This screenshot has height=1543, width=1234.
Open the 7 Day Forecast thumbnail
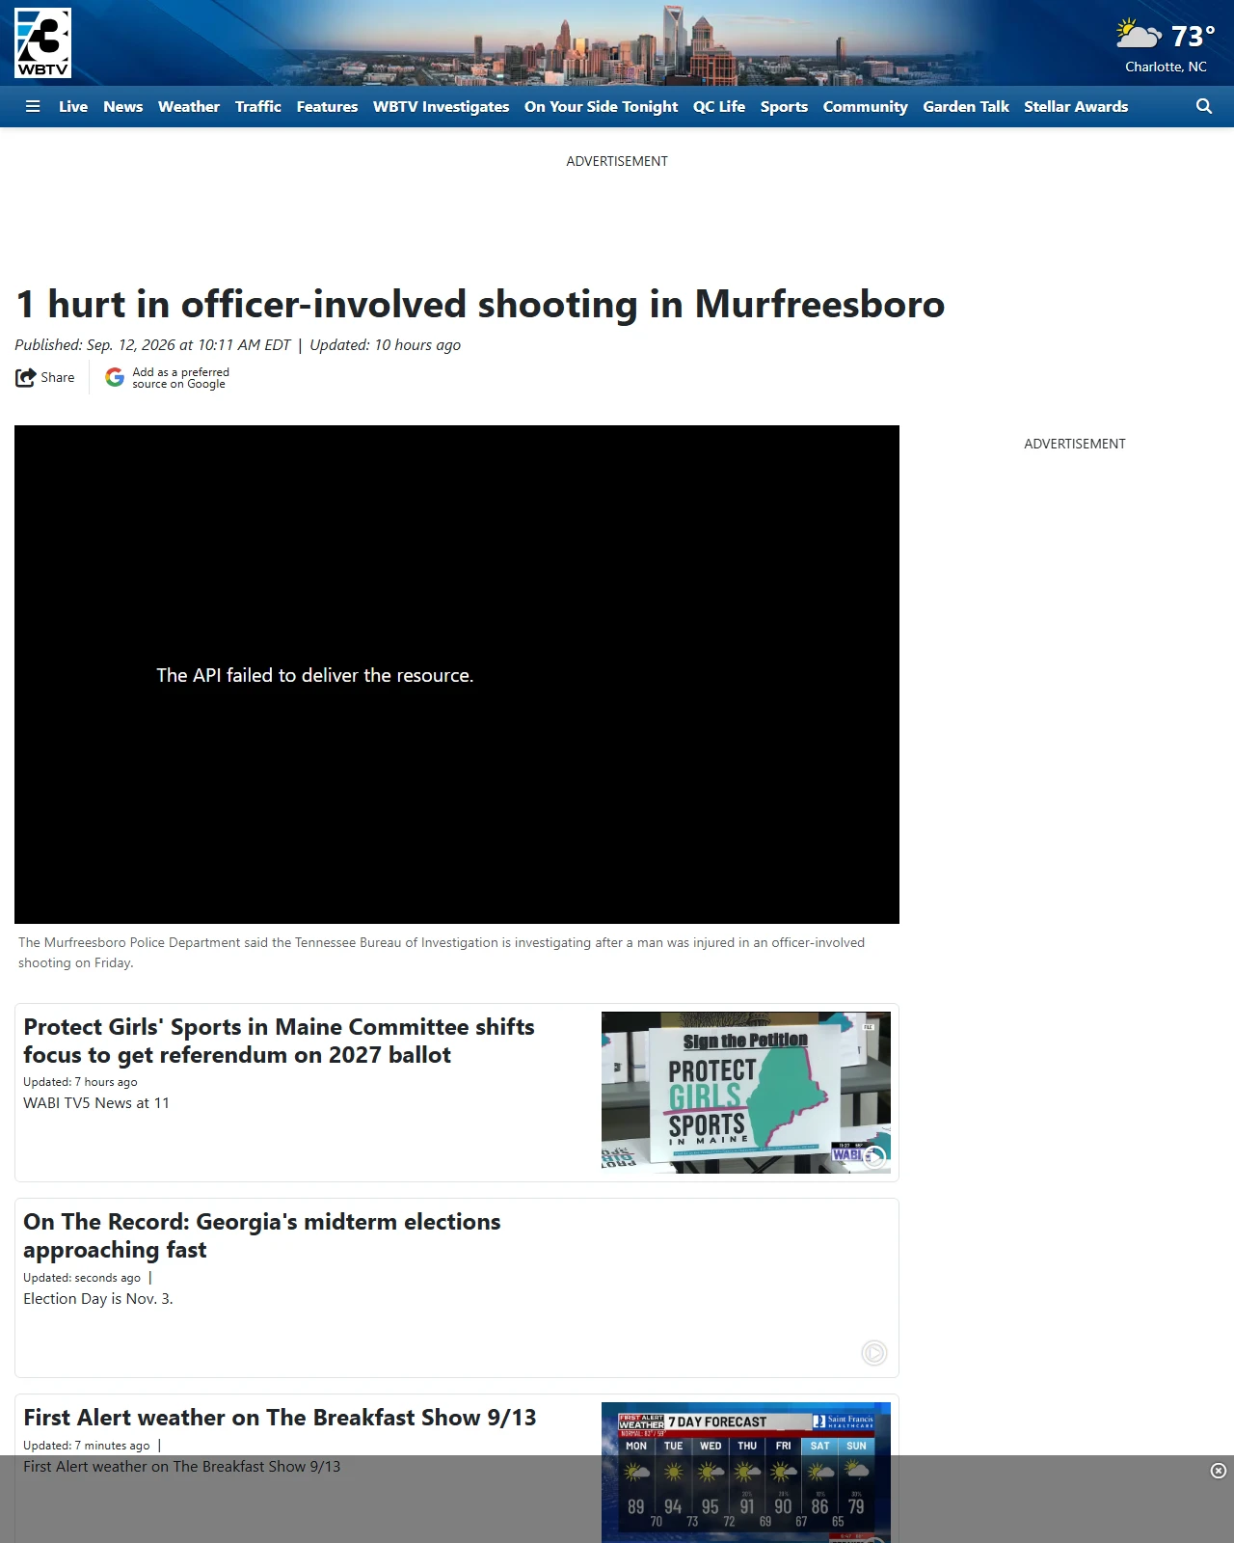[746, 1473]
